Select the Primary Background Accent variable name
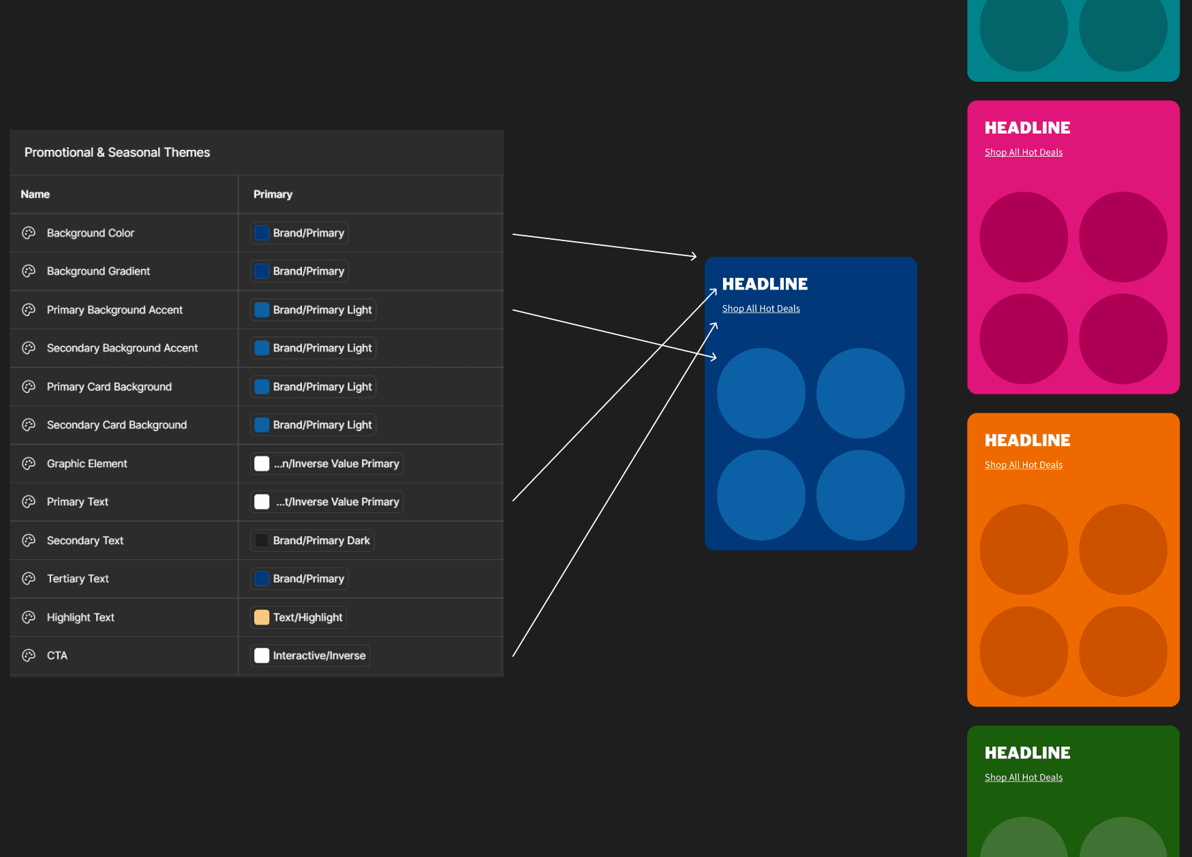Image resolution: width=1192 pixels, height=857 pixels. [x=115, y=310]
